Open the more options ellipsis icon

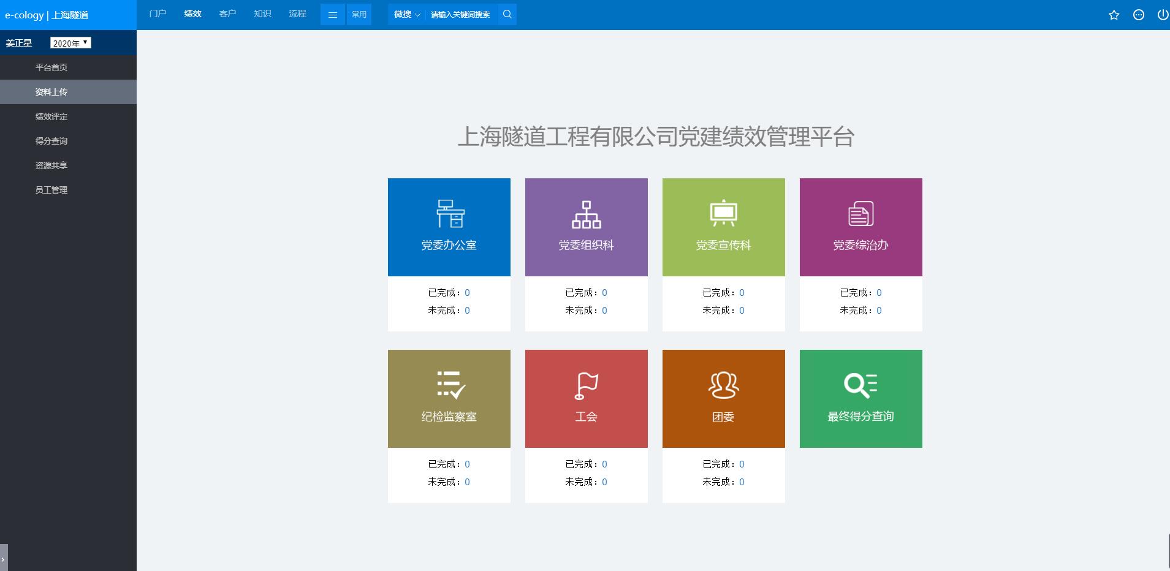click(1138, 15)
